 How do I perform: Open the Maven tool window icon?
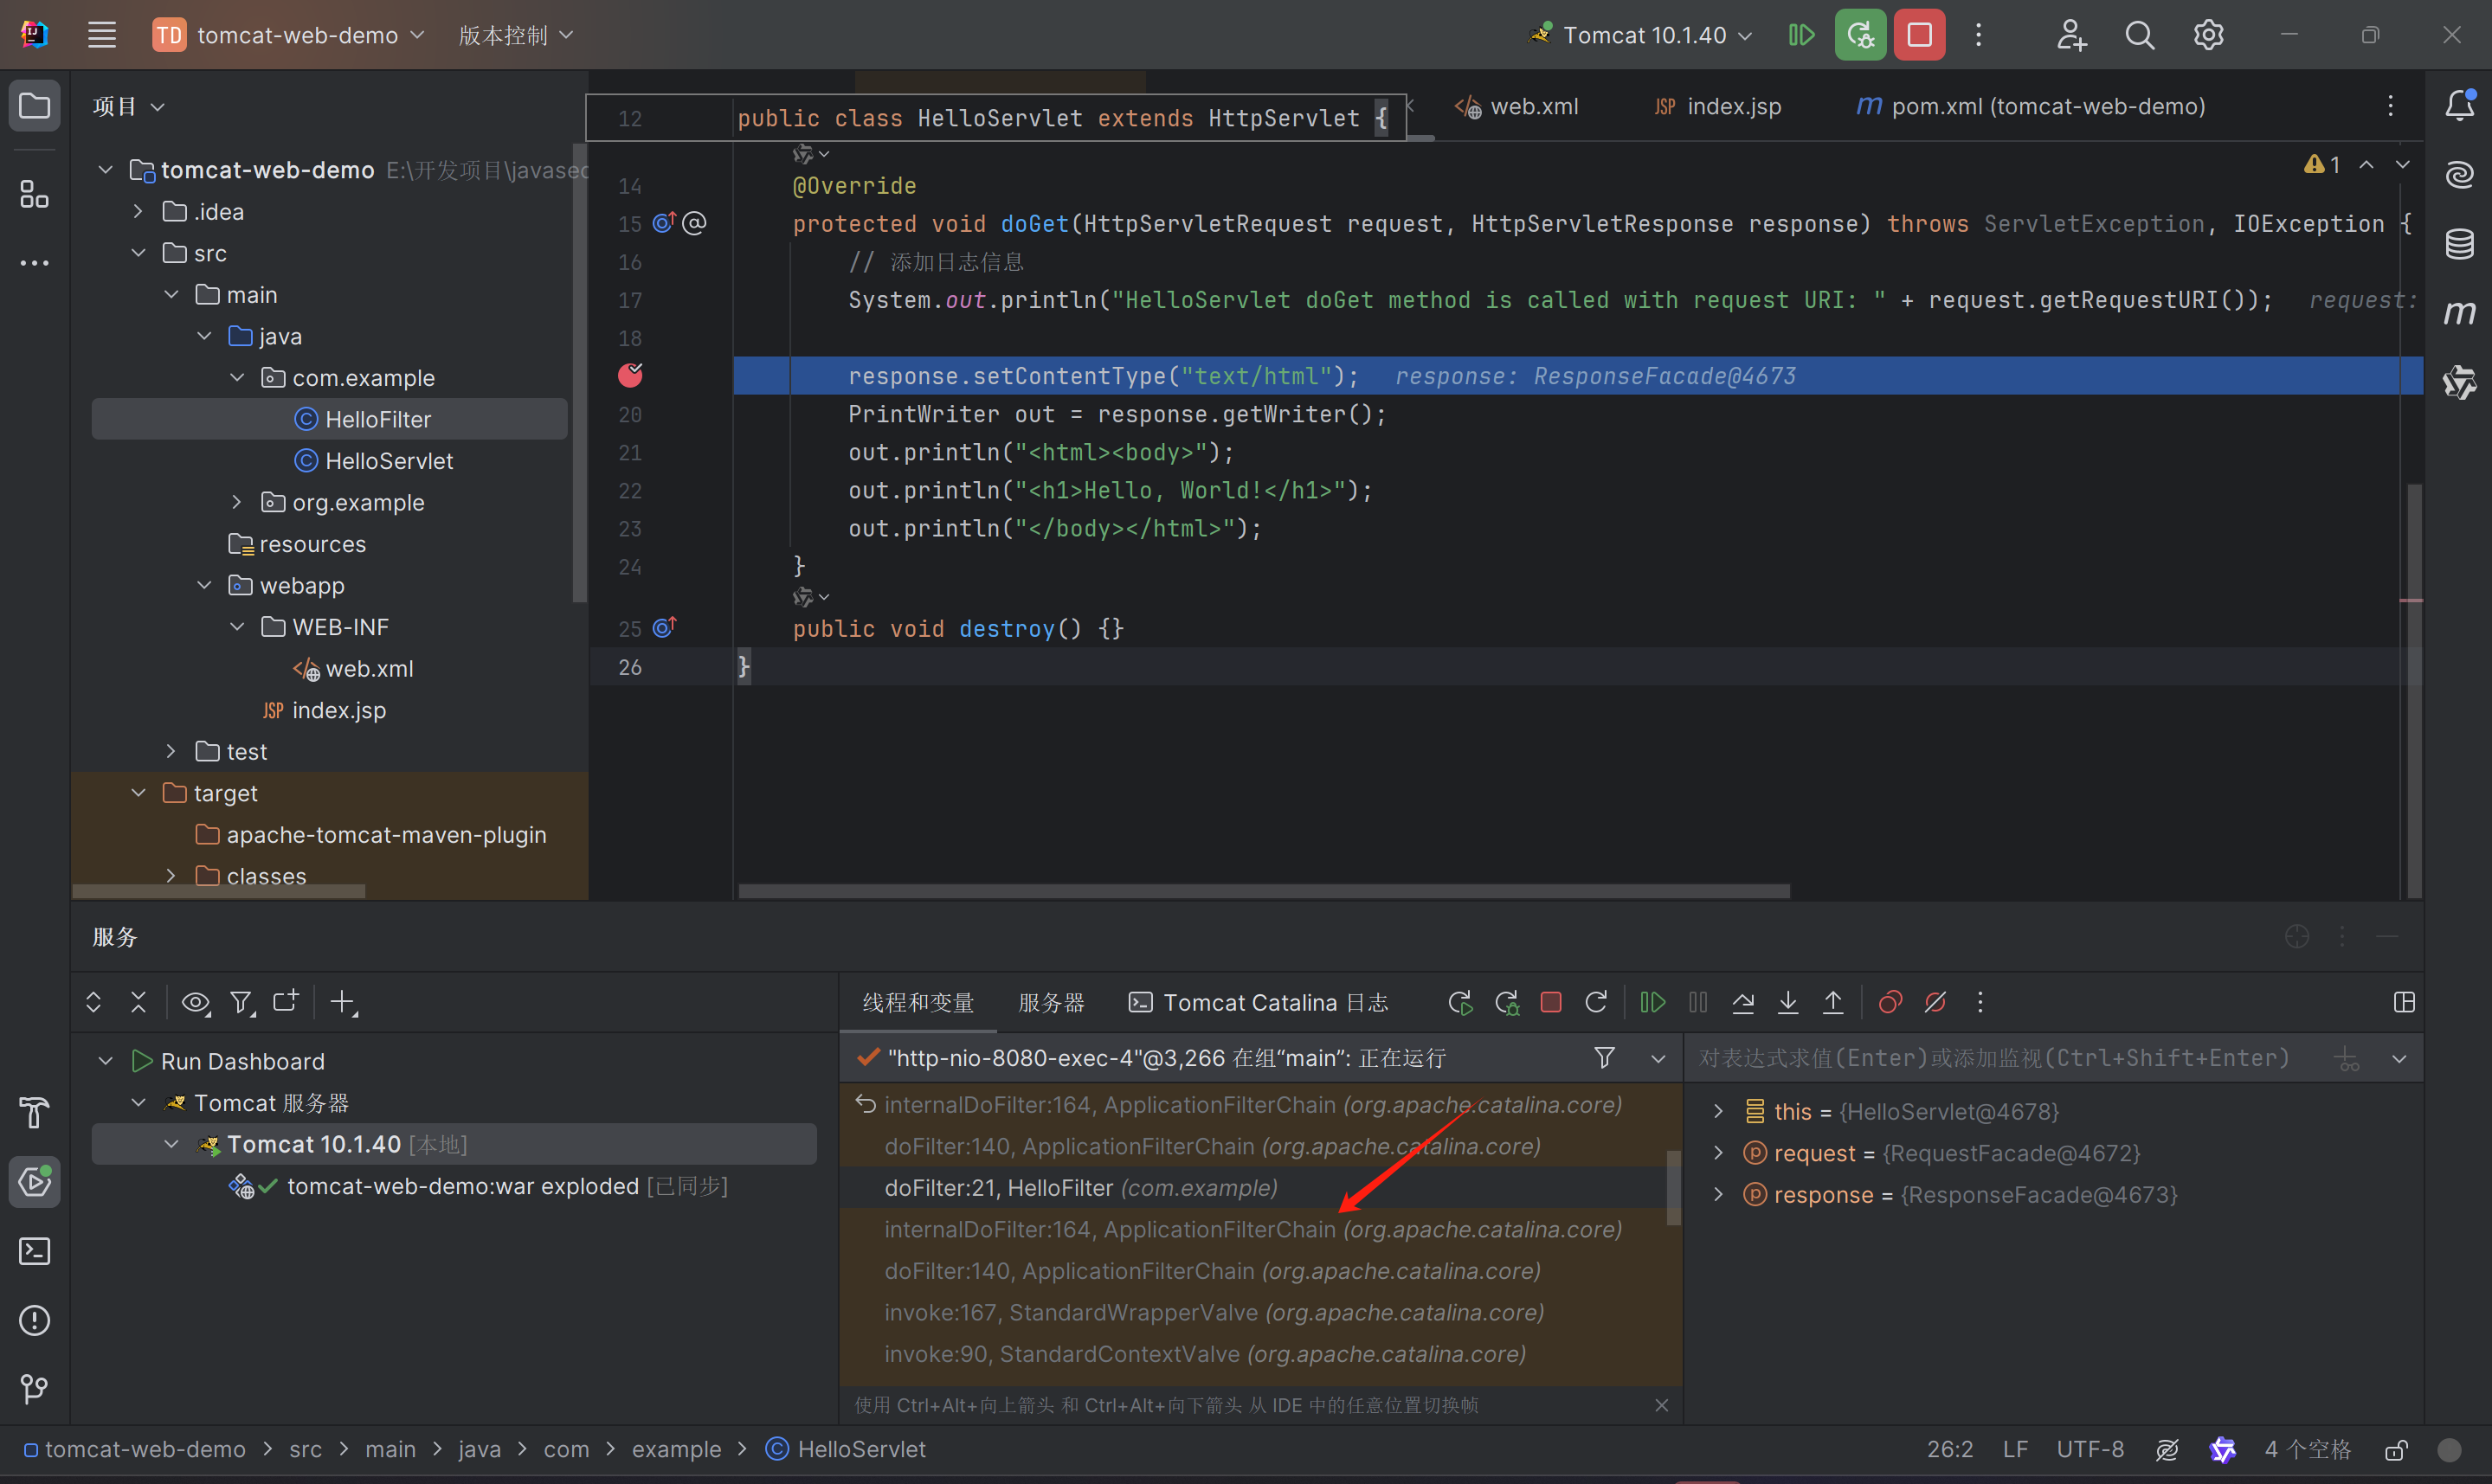click(x=2459, y=313)
